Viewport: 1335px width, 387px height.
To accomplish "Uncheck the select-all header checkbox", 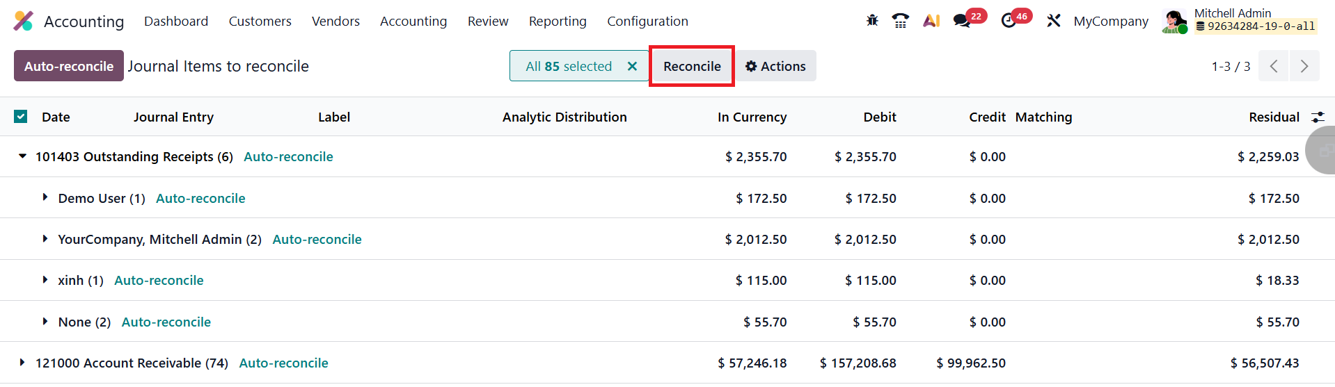I will 21,117.
